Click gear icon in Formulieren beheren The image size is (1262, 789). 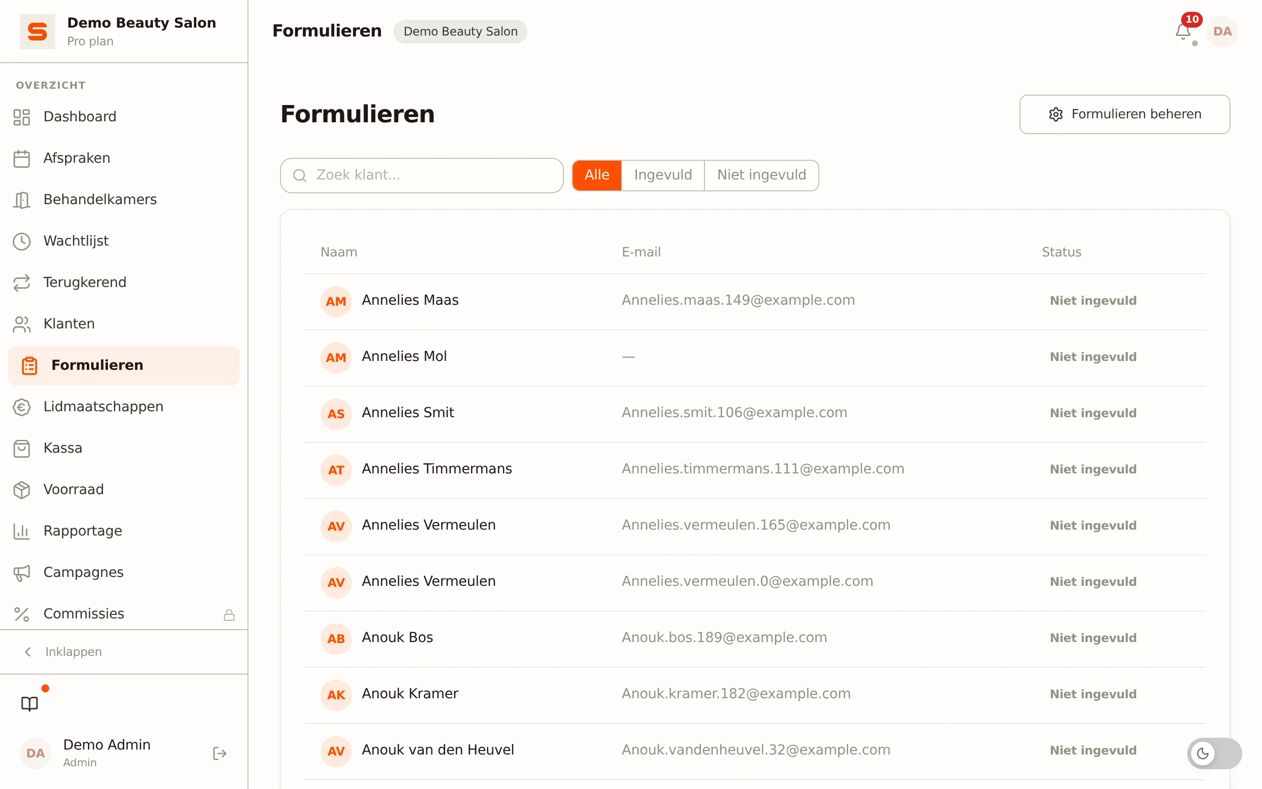tap(1055, 114)
